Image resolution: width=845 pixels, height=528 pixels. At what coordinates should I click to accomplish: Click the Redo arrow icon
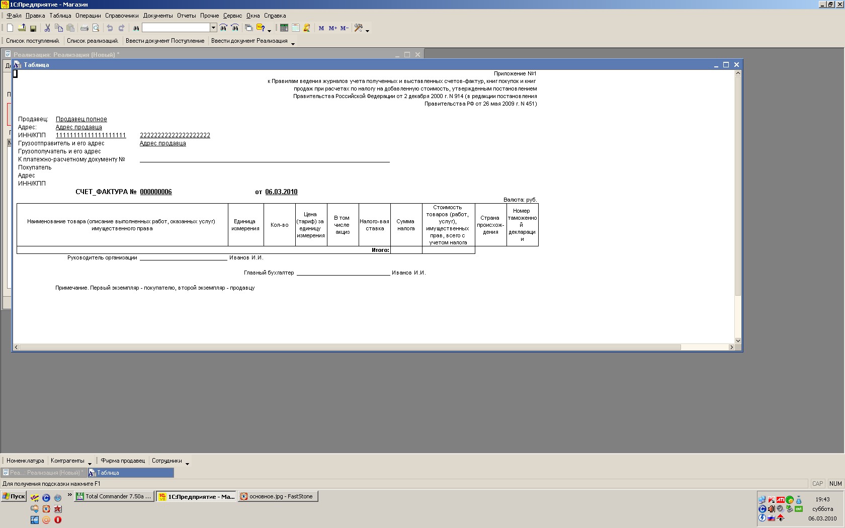point(121,28)
